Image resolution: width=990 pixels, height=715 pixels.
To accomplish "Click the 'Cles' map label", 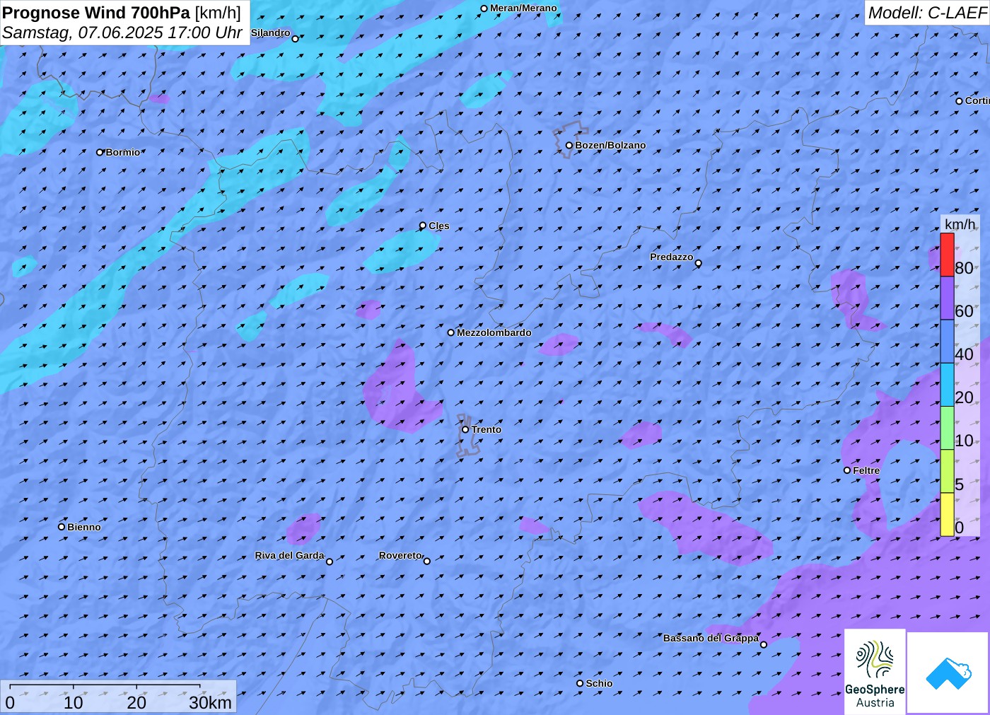I will coord(439,226).
